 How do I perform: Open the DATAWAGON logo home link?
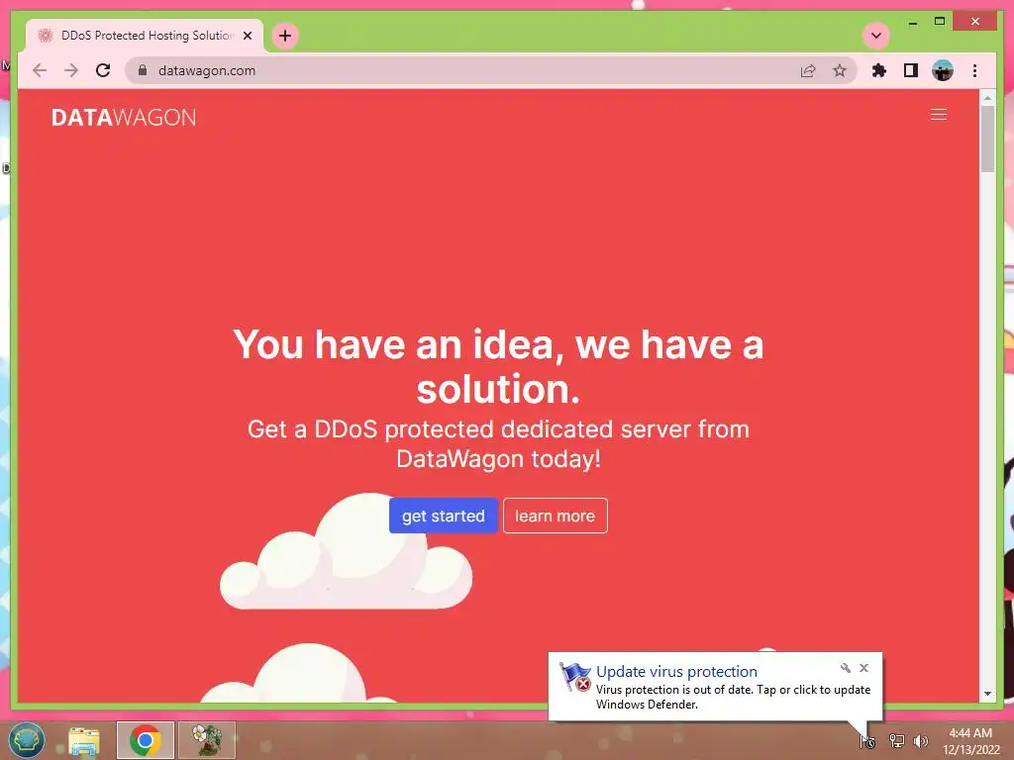point(124,118)
